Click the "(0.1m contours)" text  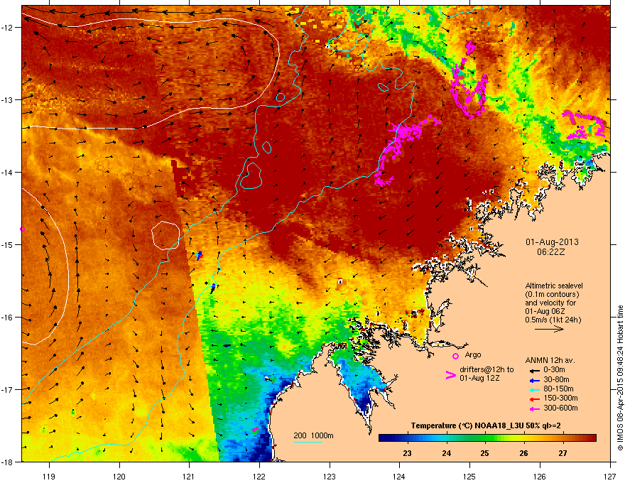pyautogui.click(x=552, y=295)
